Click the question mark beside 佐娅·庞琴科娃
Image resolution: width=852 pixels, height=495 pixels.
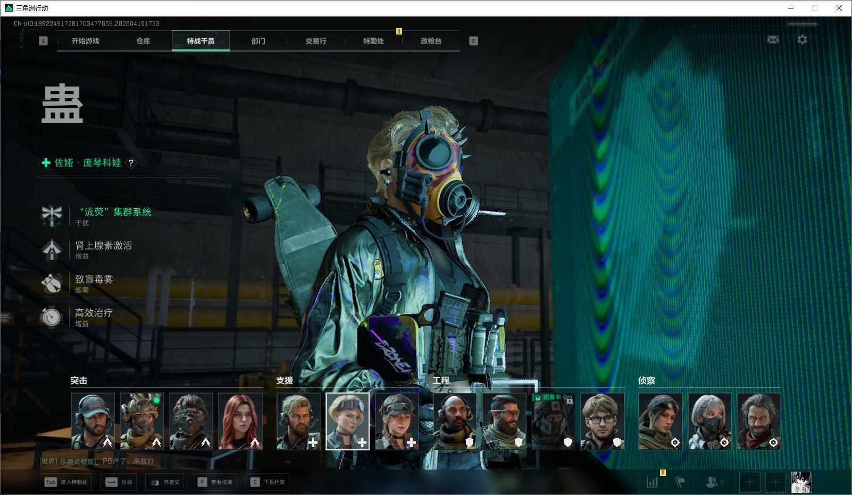click(x=131, y=163)
